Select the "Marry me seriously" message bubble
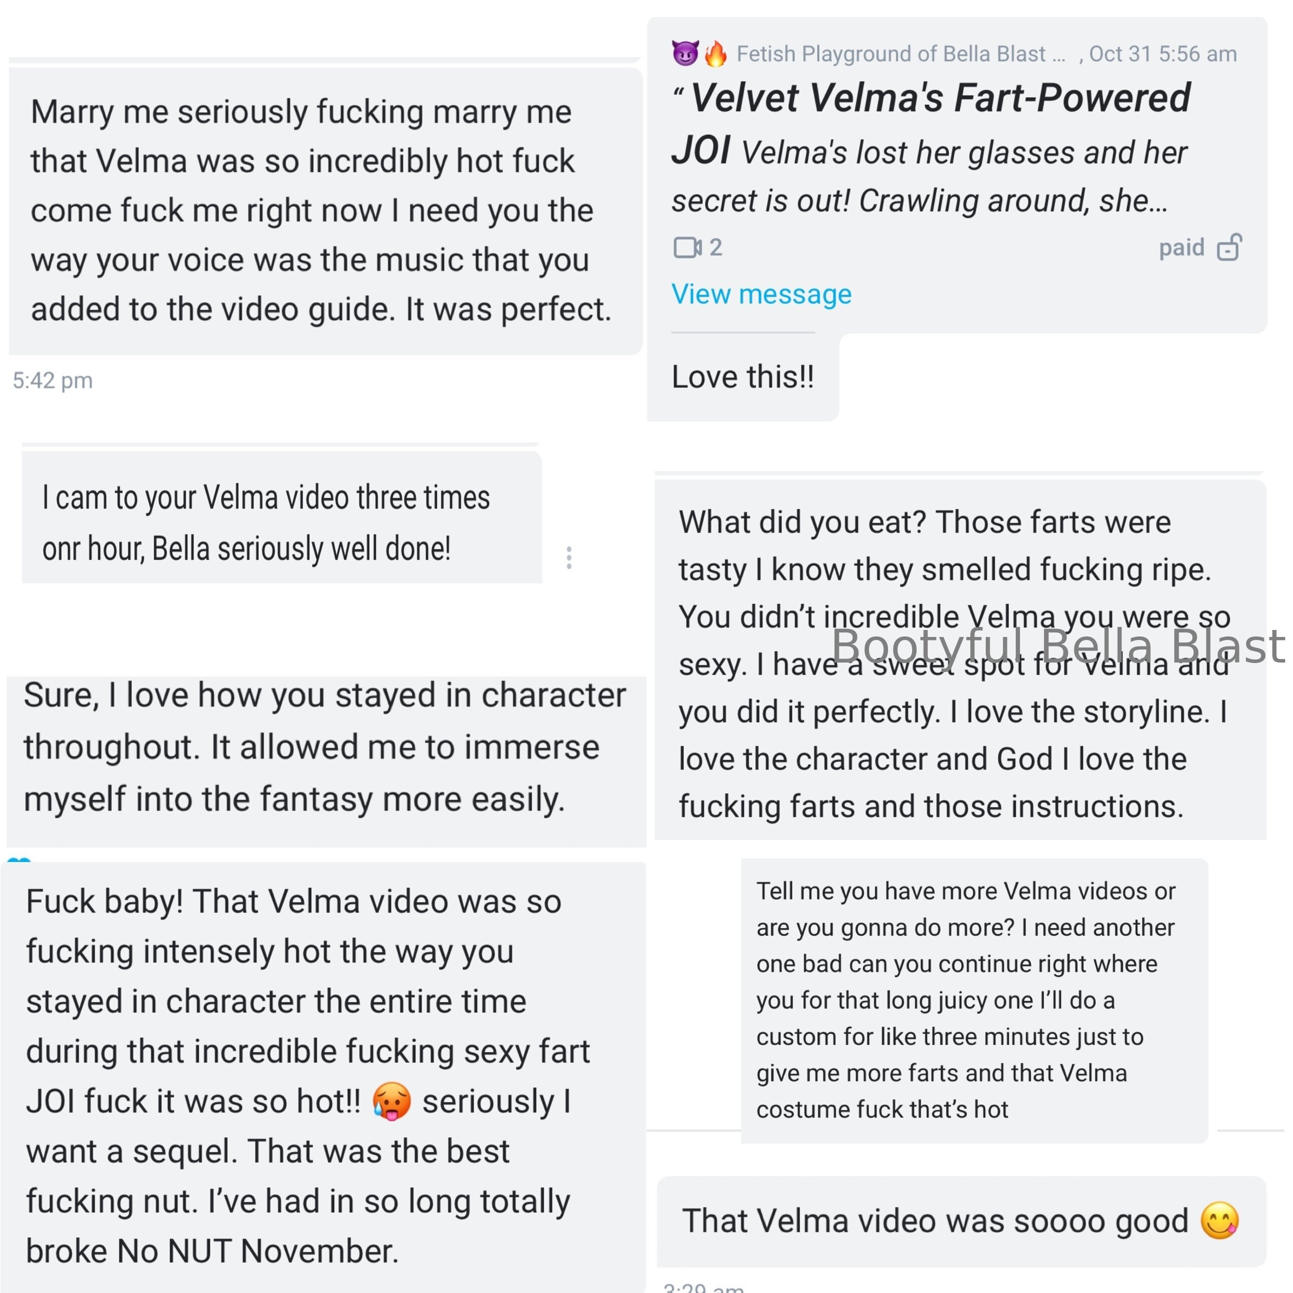 point(321,210)
